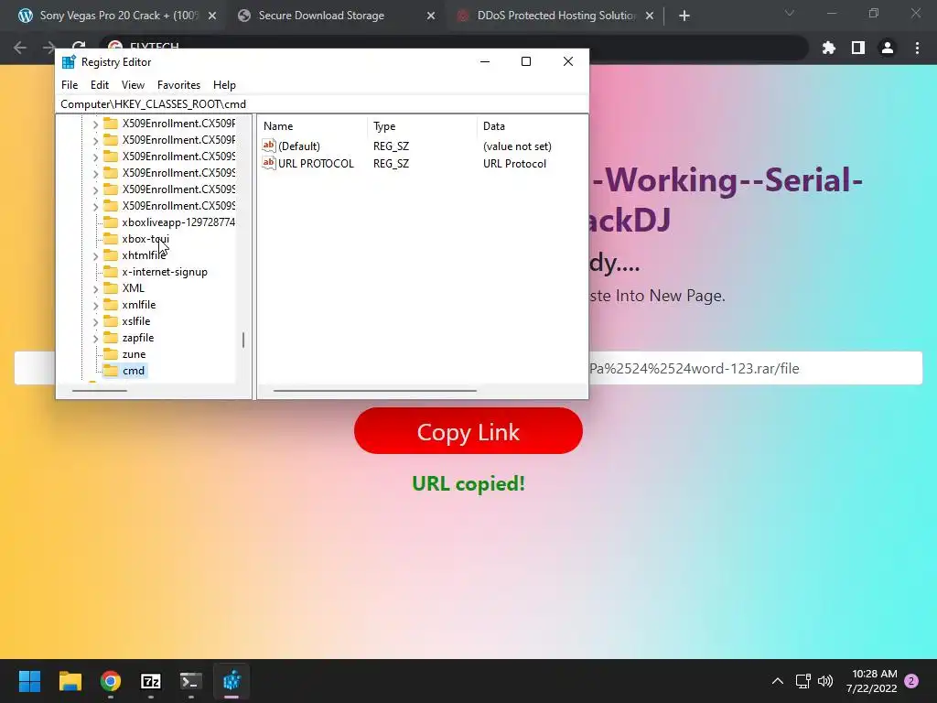
Task: Open the taskbar clock and date
Action: click(x=871, y=681)
